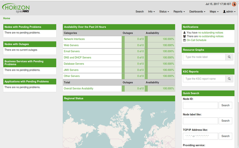The width and height of the screenshot is (239, 148).
Task: Click the alarm bell icon in header
Action: tap(234, 4)
